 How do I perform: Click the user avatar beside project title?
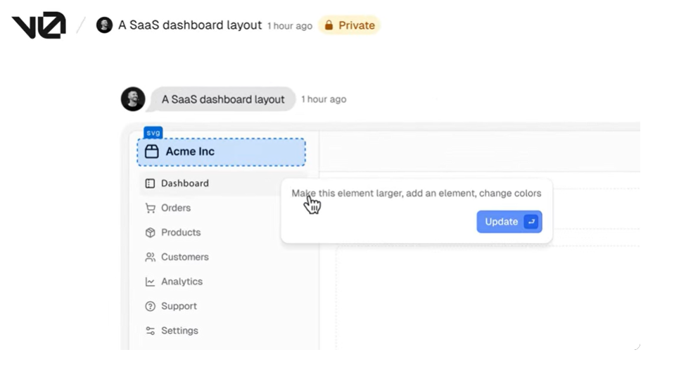(x=104, y=25)
